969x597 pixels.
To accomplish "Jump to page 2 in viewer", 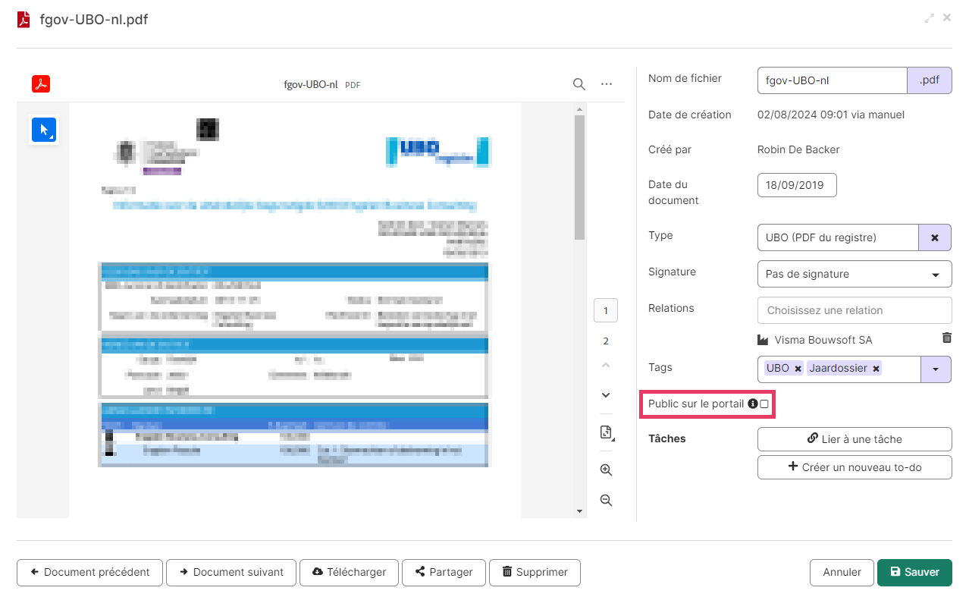I will pyautogui.click(x=606, y=341).
